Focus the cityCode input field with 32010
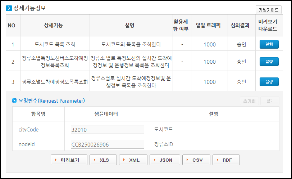Image resolution: width=292 pixels, height=179 pixels. click(x=108, y=130)
